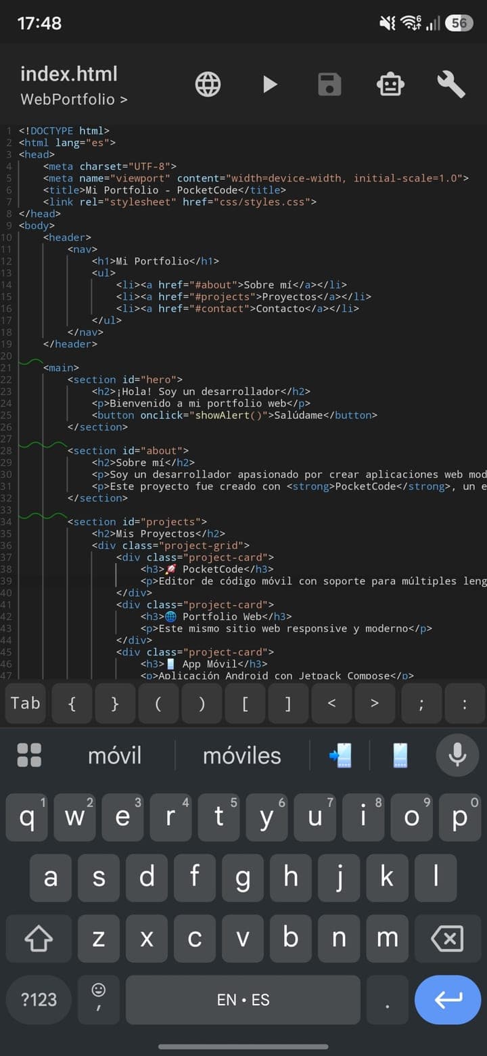Insert the greater-than symbol

375,703
